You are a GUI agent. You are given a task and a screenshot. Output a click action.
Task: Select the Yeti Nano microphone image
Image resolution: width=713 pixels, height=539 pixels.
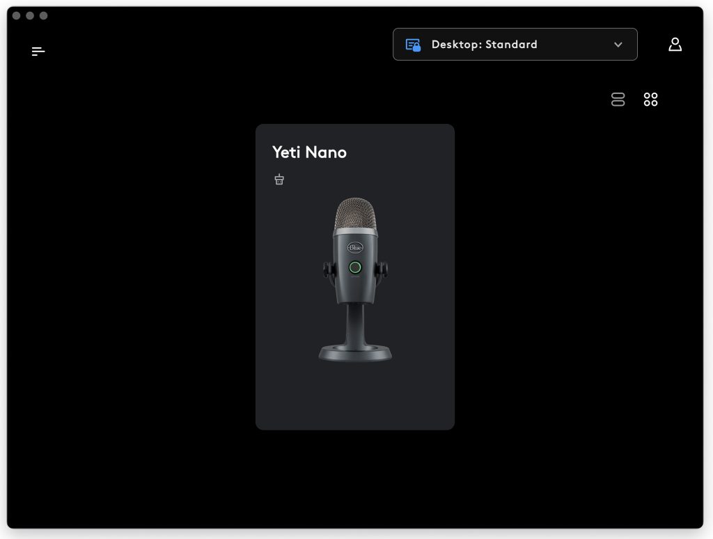(x=355, y=279)
